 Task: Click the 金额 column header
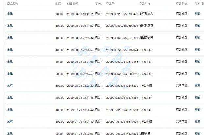58,4
